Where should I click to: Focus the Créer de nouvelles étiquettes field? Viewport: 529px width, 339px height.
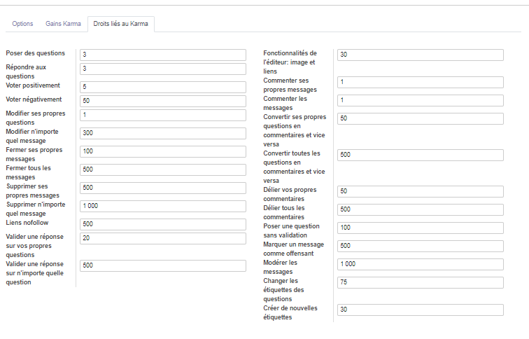pos(420,310)
